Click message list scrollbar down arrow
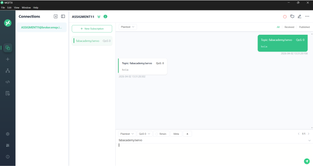This screenshot has height=166, width=313. pyautogui.click(x=312, y=128)
